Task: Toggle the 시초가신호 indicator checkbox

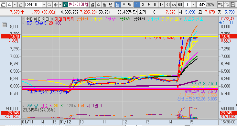Action: tap(182, 19)
